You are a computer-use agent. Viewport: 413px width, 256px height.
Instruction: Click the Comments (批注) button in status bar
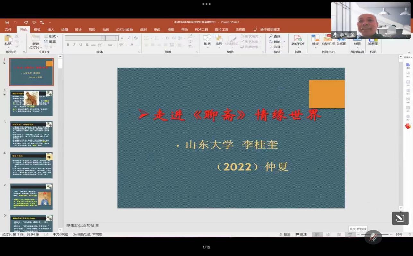(x=301, y=234)
